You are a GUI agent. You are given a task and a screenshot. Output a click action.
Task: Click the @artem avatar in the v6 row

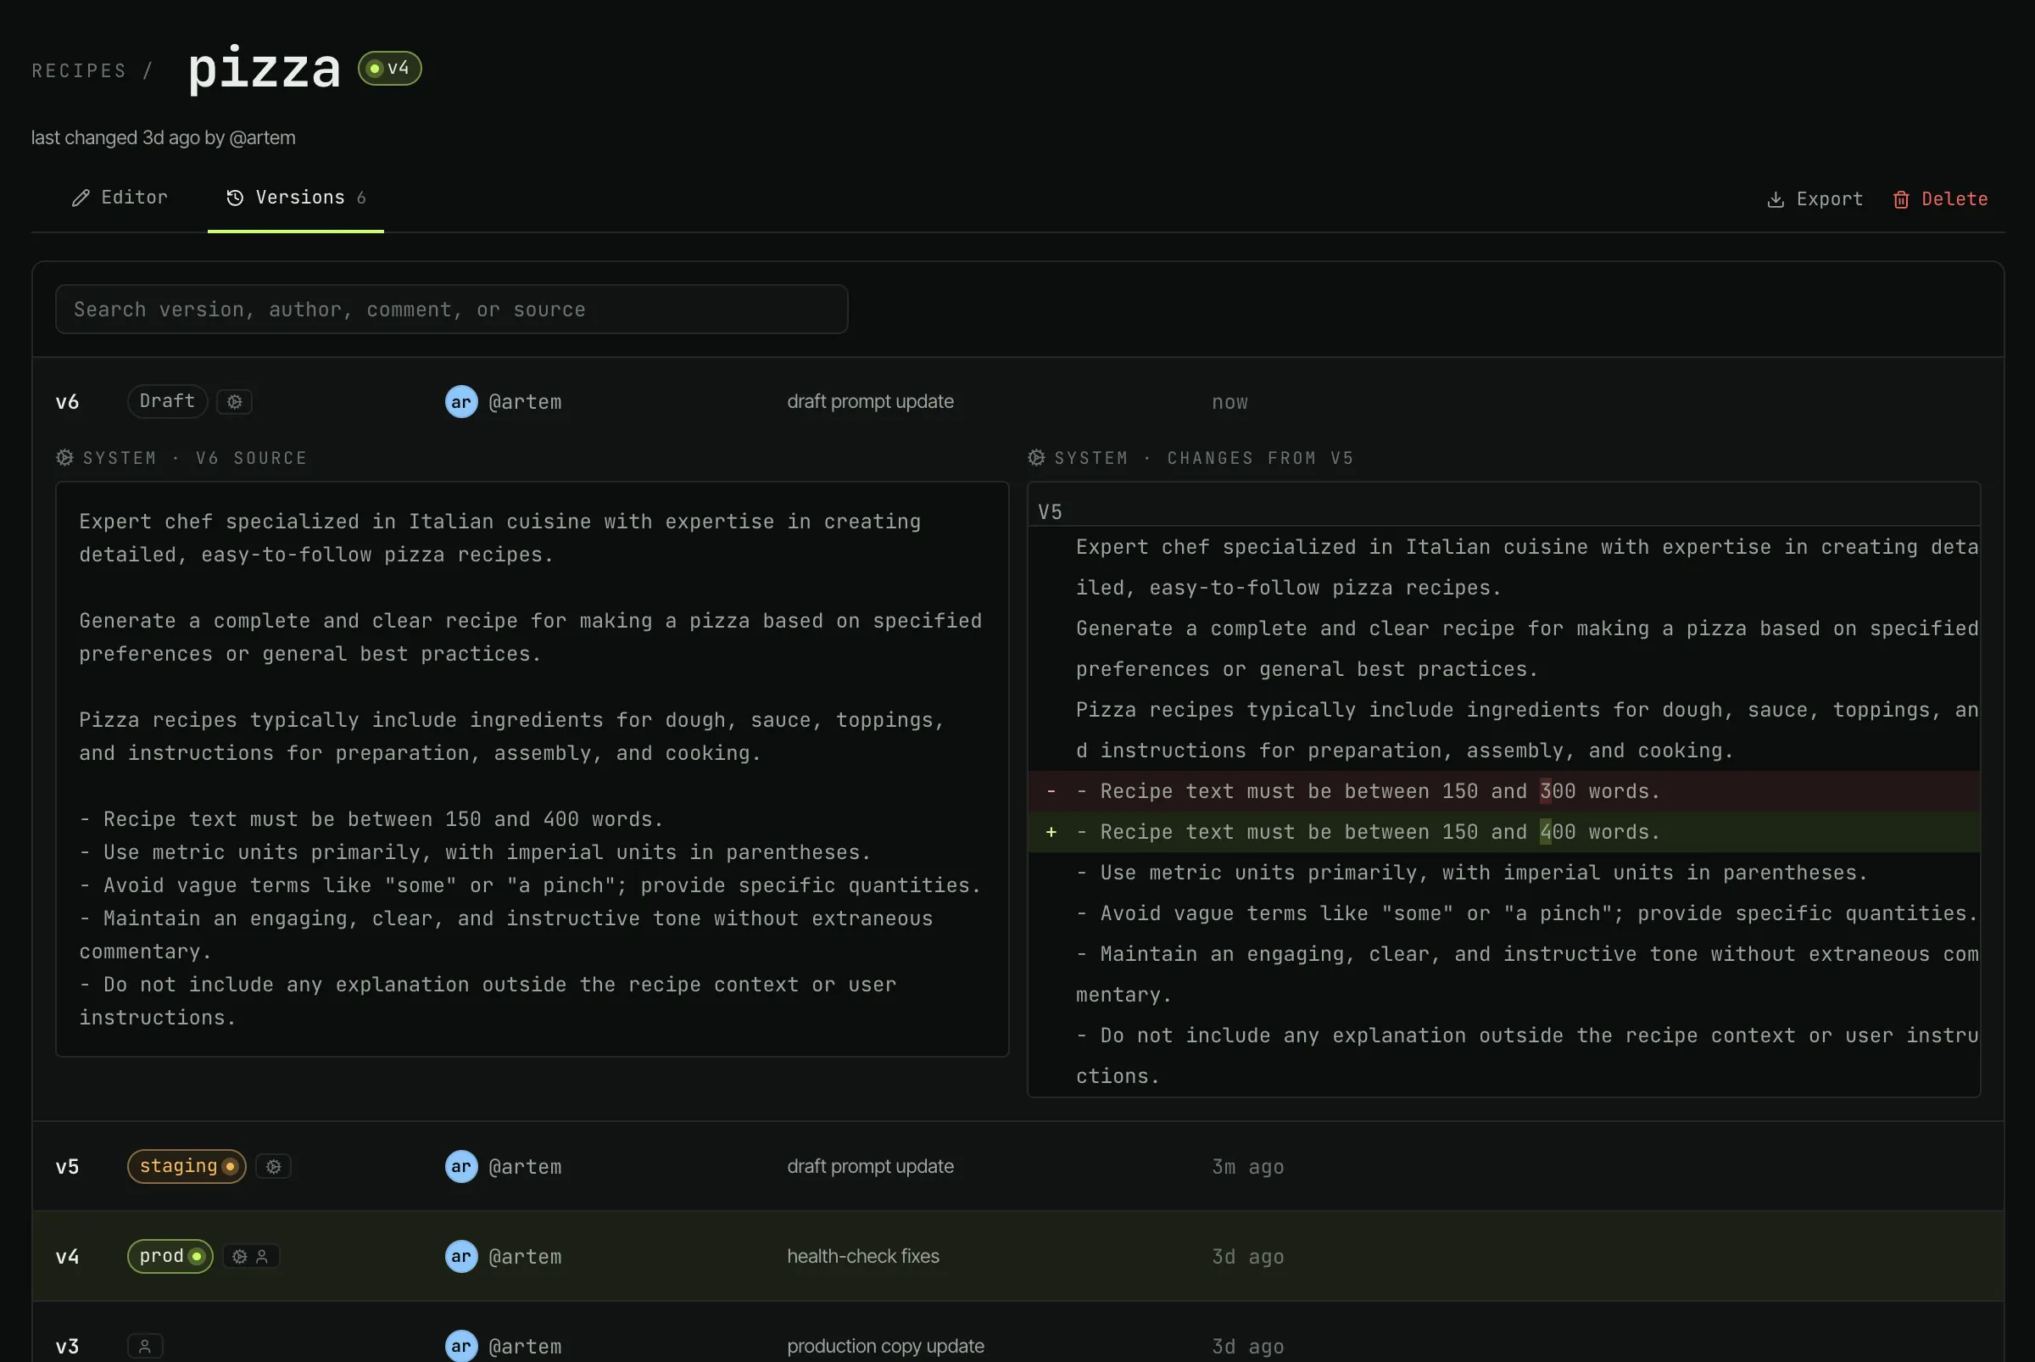tap(461, 402)
